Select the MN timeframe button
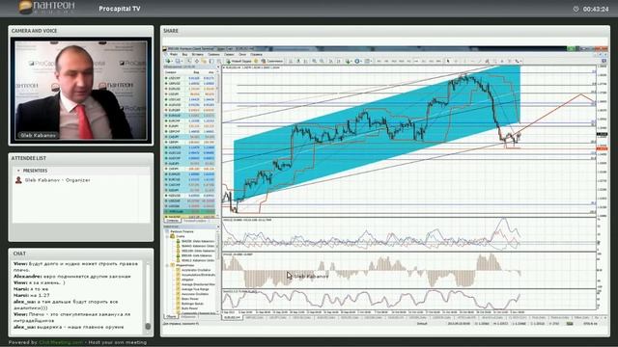The image size is (618, 347). pyautogui.click(x=438, y=61)
